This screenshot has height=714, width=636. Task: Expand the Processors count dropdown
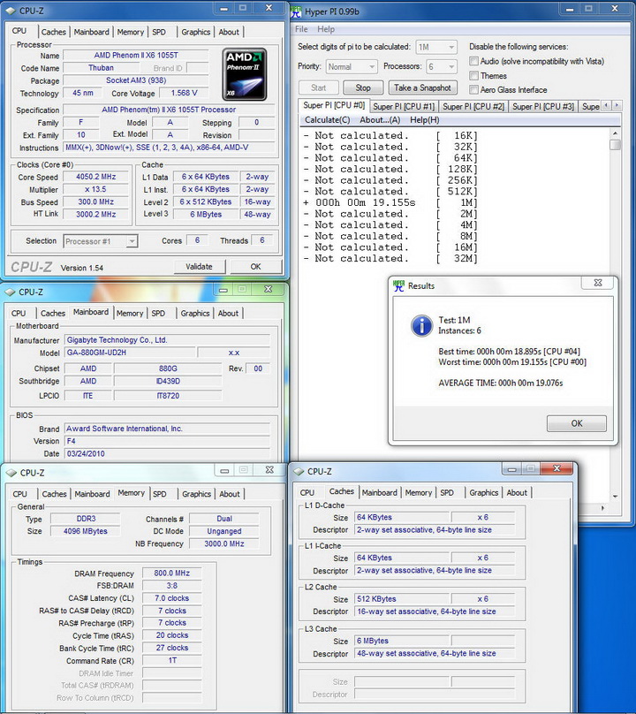click(x=442, y=67)
